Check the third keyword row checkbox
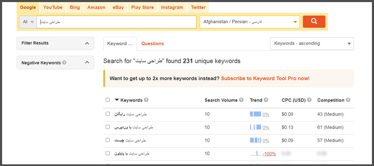This screenshot has width=374, height=166. 108,140
